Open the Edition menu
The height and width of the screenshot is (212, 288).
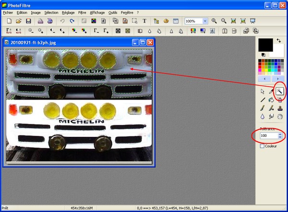coord(22,12)
